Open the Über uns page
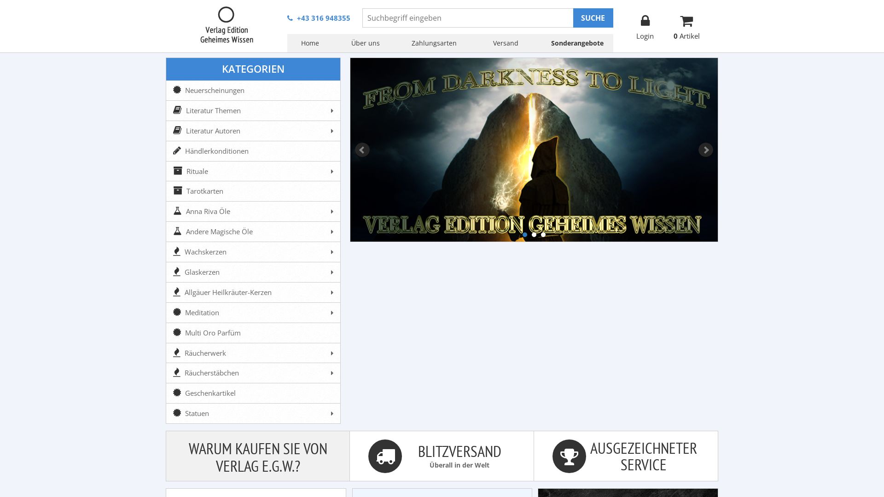 (x=365, y=43)
